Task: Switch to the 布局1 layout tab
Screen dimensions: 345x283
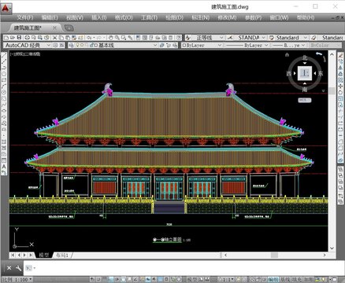Action: (62, 255)
